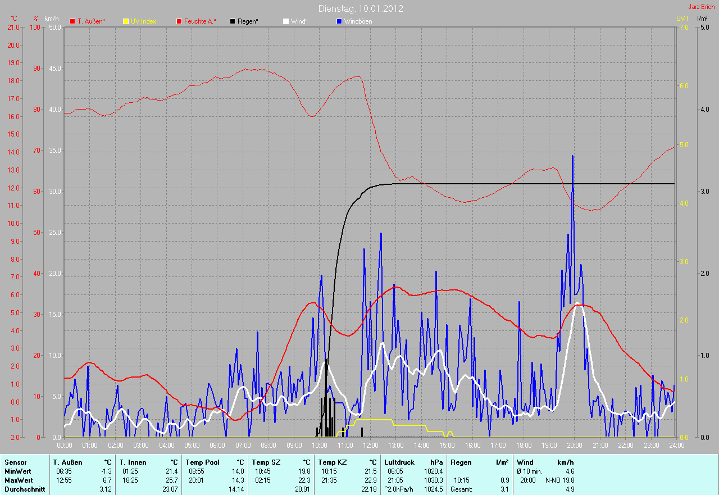The height and width of the screenshot is (495, 719).
Task: Click the '12:00' label on the time axis
Action: click(370, 446)
